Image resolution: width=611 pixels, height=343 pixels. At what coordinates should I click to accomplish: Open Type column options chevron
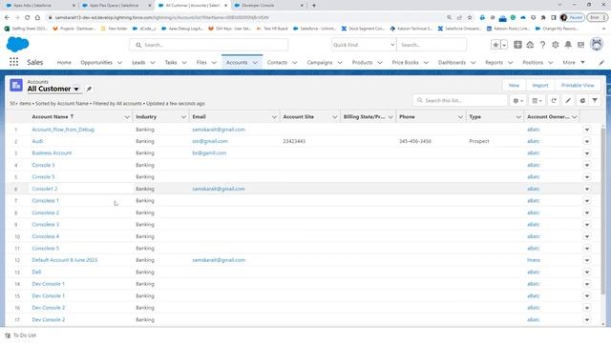coord(518,116)
